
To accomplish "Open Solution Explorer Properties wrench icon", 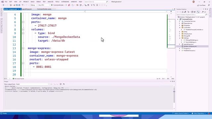I will point(203,12).
